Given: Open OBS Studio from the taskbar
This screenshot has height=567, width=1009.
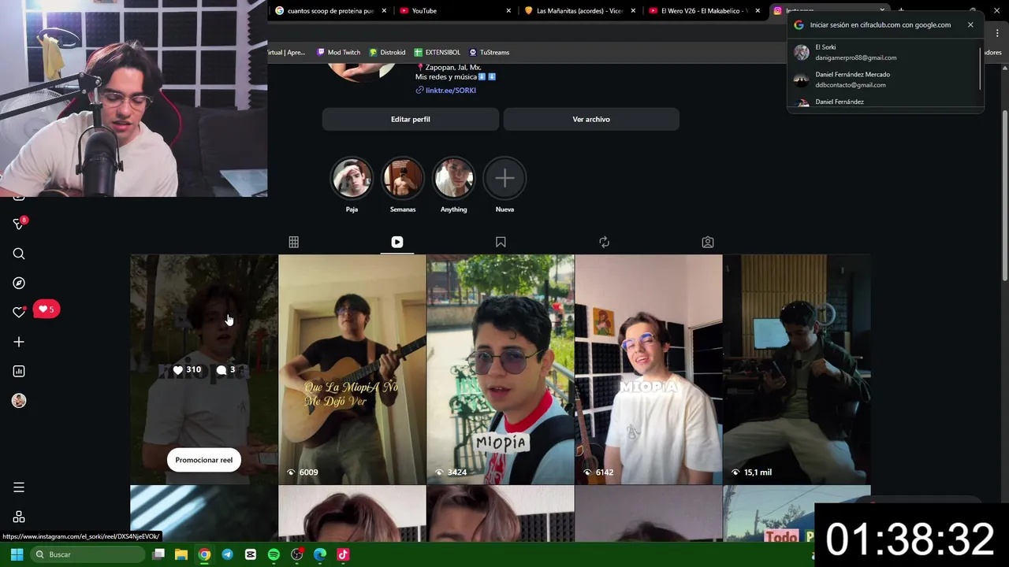Looking at the screenshot, I should (x=296, y=554).
